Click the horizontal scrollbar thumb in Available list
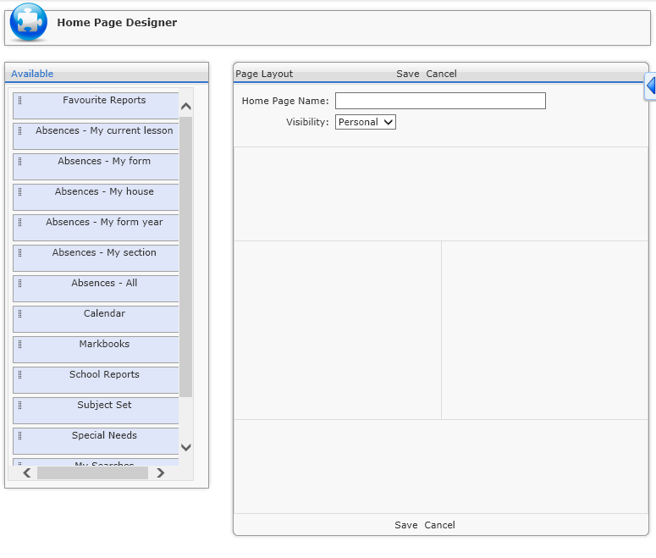The height and width of the screenshot is (558, 656). coord(92,473)
